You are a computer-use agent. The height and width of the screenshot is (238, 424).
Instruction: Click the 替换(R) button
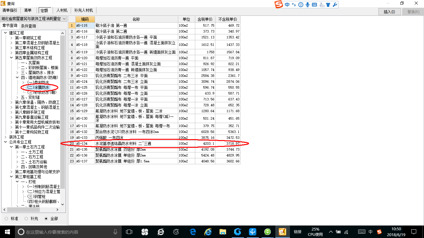413,12
